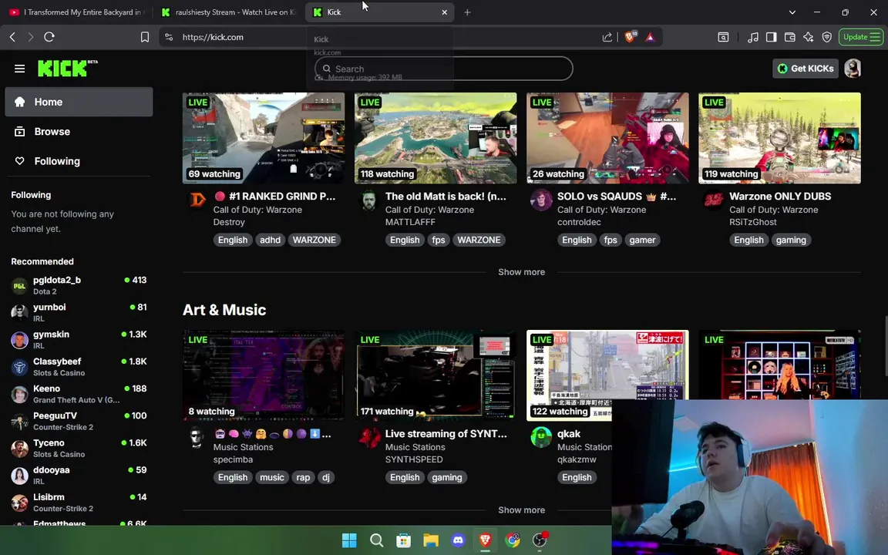Click MATTLAFFF channel avatar
Viewport: 888px width, 555px height.
point(369,200)
